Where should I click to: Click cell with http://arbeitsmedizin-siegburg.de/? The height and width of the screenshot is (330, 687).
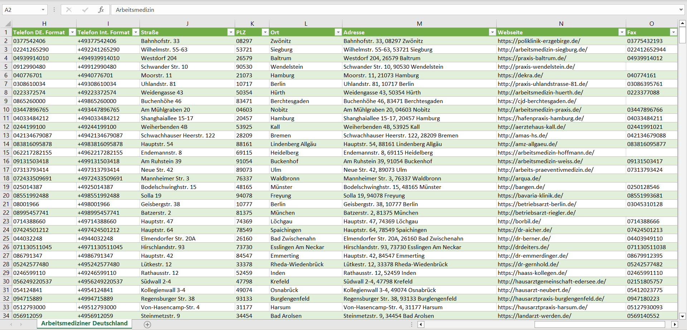pos(561,49)
